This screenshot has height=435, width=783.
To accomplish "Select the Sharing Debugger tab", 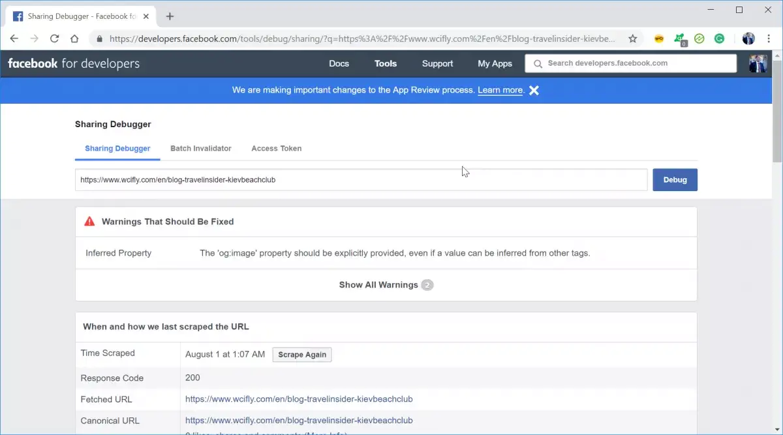I will [x=117, y=149].
